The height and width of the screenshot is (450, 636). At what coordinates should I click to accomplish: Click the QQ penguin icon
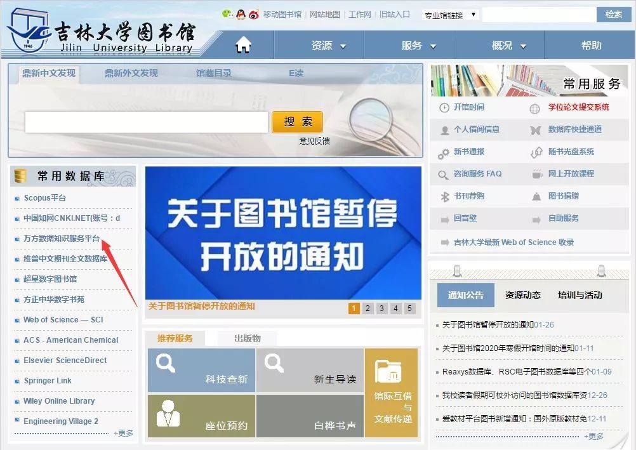[x=241, y=14]
